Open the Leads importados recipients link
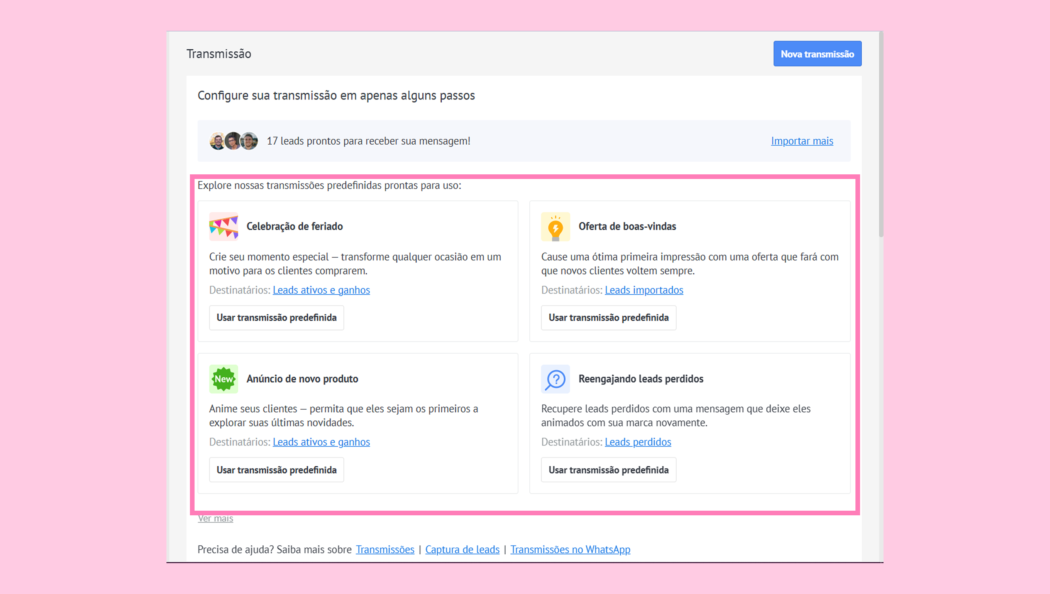1050x594 pixels. [644, 290]
